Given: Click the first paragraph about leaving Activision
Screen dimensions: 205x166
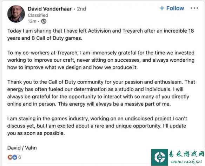Looking at the screenshot, I should 100,34.
